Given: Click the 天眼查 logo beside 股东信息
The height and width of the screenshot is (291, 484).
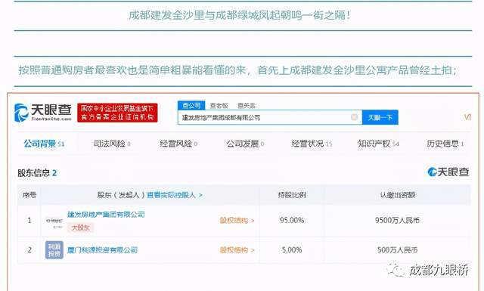Looking at the screenshot, I should (448, 172).
